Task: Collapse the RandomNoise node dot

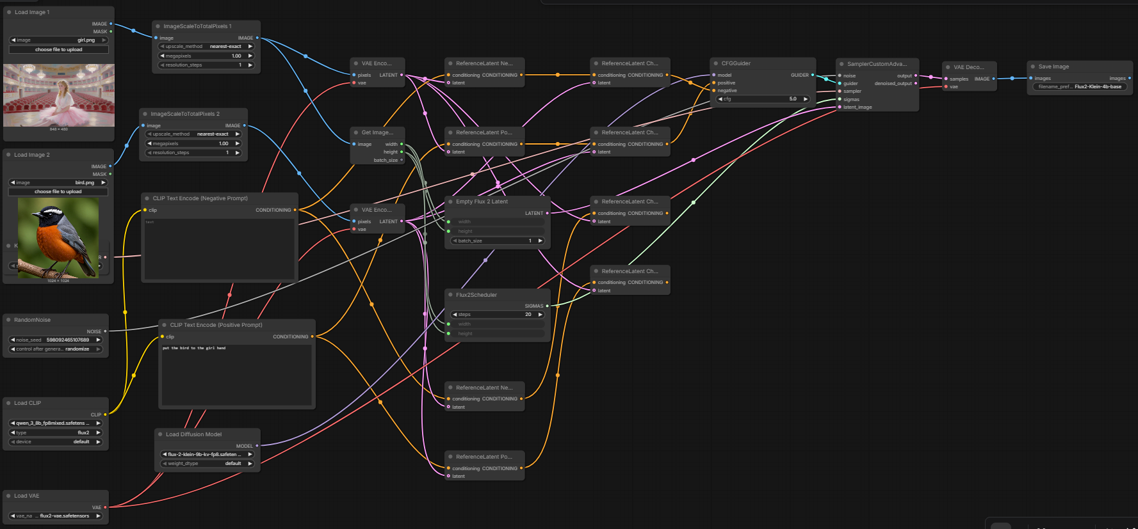Action: (8, 320)
